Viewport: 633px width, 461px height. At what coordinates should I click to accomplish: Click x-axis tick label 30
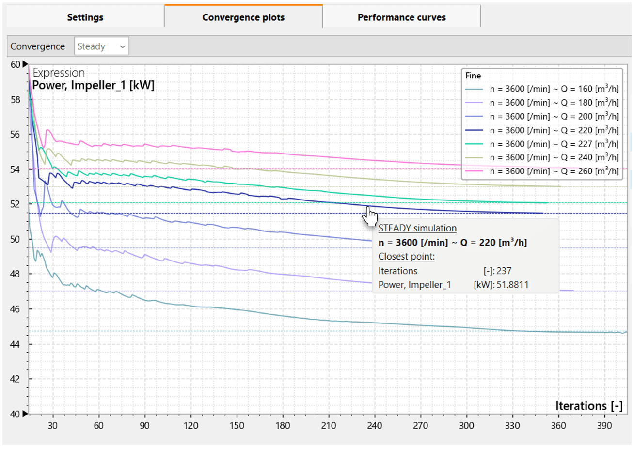tap(52, 426)
